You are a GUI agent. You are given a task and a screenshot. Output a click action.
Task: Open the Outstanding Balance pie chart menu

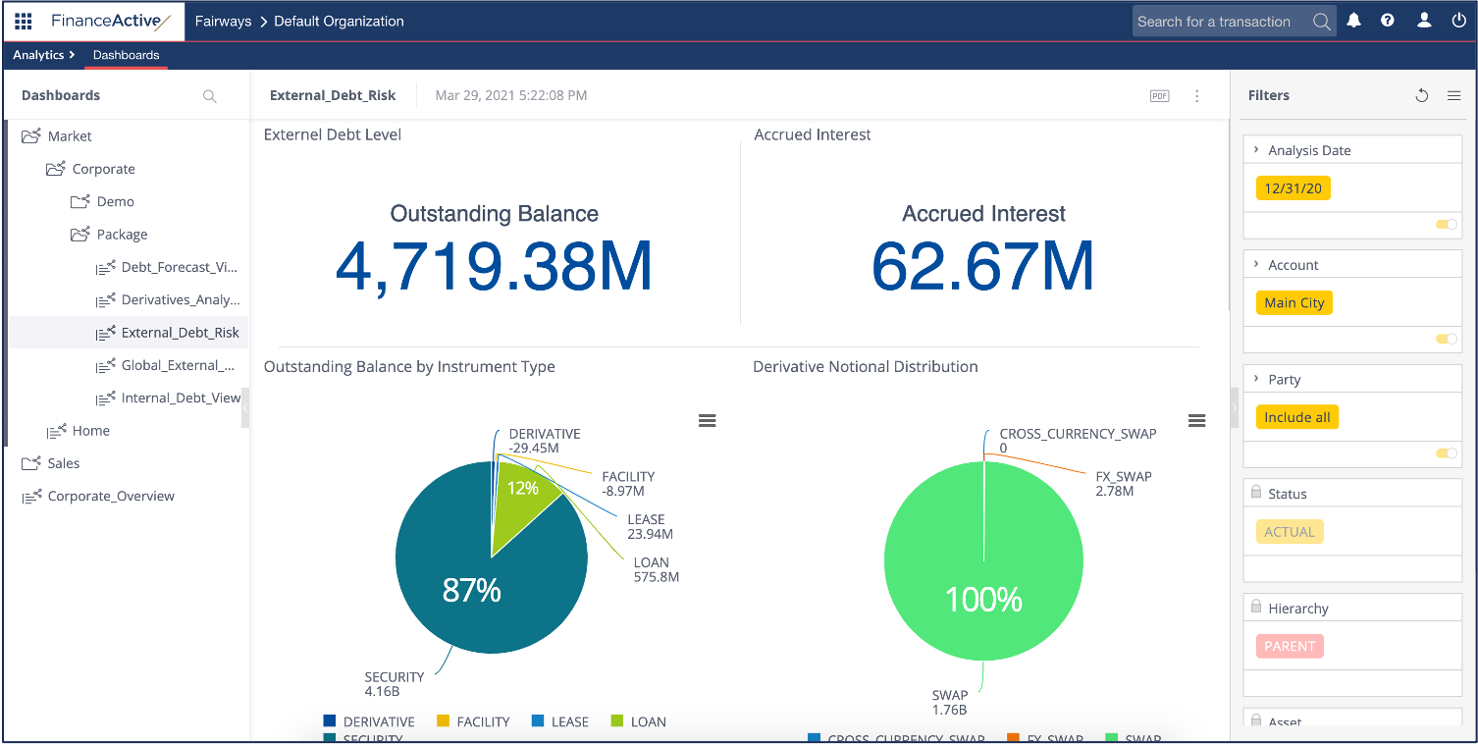[707, 420]
